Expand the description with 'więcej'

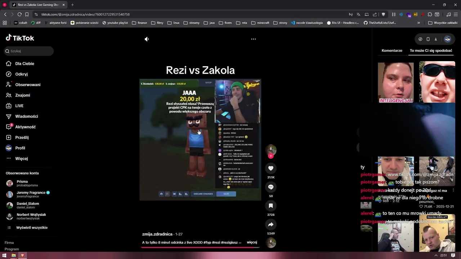point(252,242)
